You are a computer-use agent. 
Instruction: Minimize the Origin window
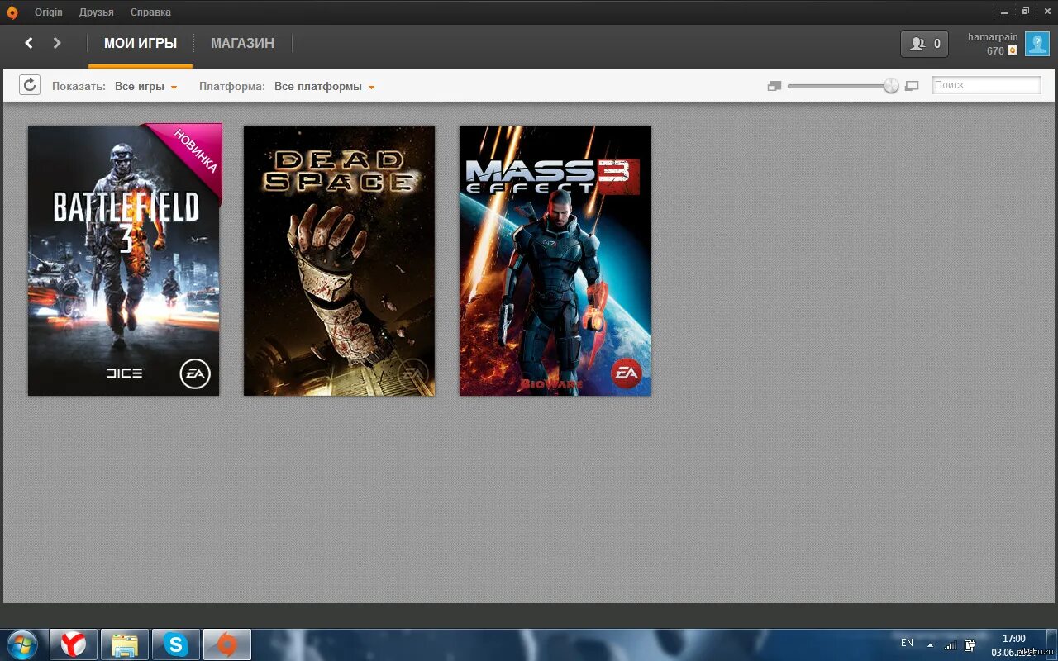pos(1004,12)
